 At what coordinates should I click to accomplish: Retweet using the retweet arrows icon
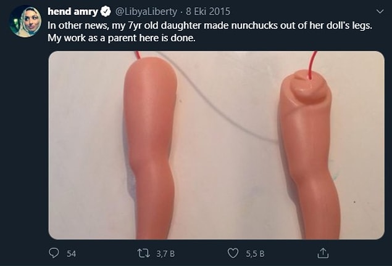click(143, 253)
